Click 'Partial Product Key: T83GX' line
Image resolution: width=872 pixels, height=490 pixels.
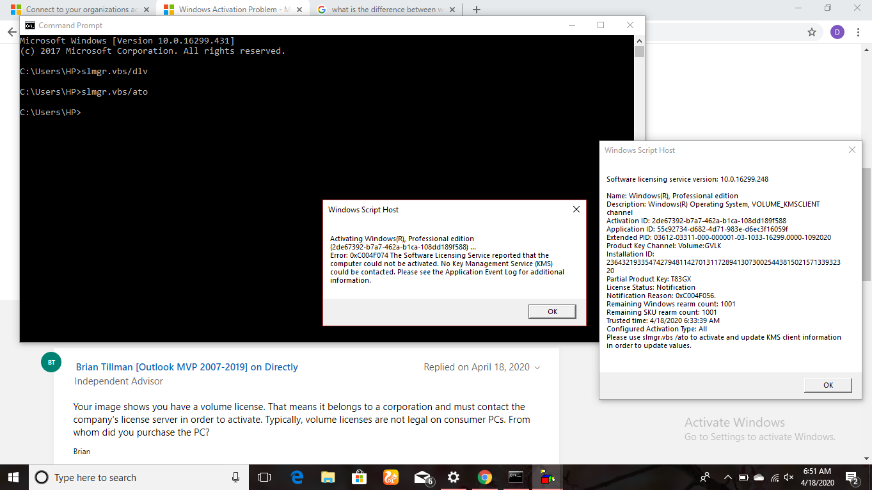pyautogui.click(x=649, y=279)
